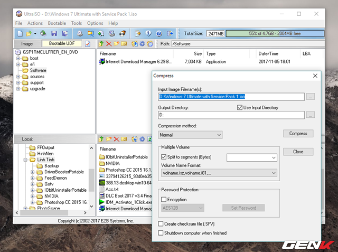This screenshot has width=338, height=252.
Task: Click the Compress ISO toolbar icon
Action: point(90,33)
